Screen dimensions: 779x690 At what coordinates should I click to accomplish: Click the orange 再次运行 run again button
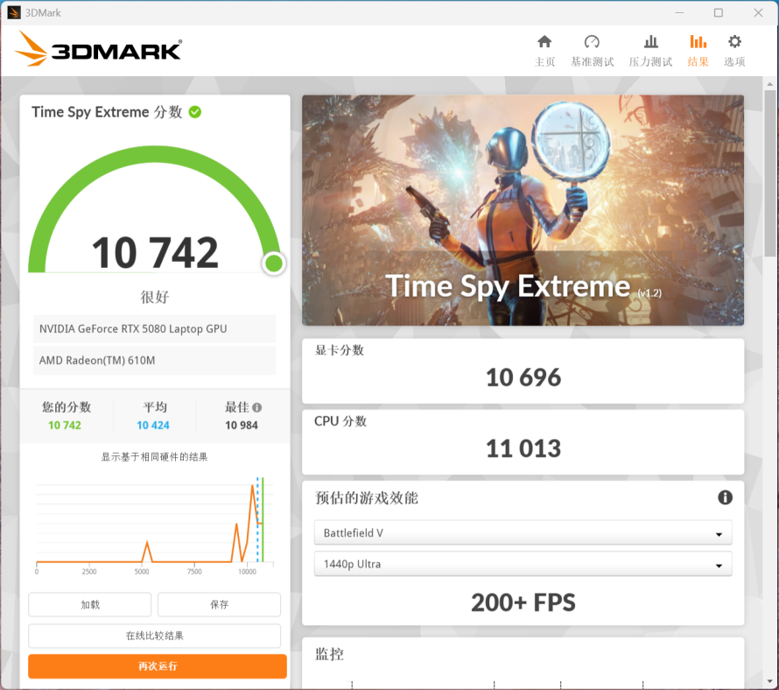pyautogui.click(x=158, y=666)
